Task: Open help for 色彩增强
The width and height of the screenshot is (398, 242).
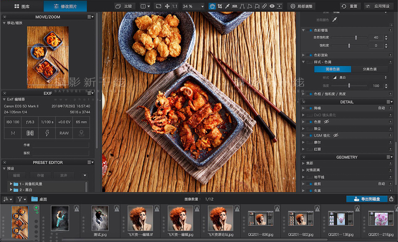Action: click(x=390, y=30)
